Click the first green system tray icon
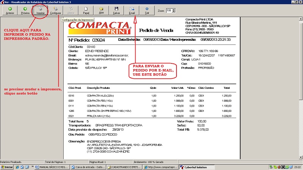The image size is (303, 170). click(x=271, y=167)
